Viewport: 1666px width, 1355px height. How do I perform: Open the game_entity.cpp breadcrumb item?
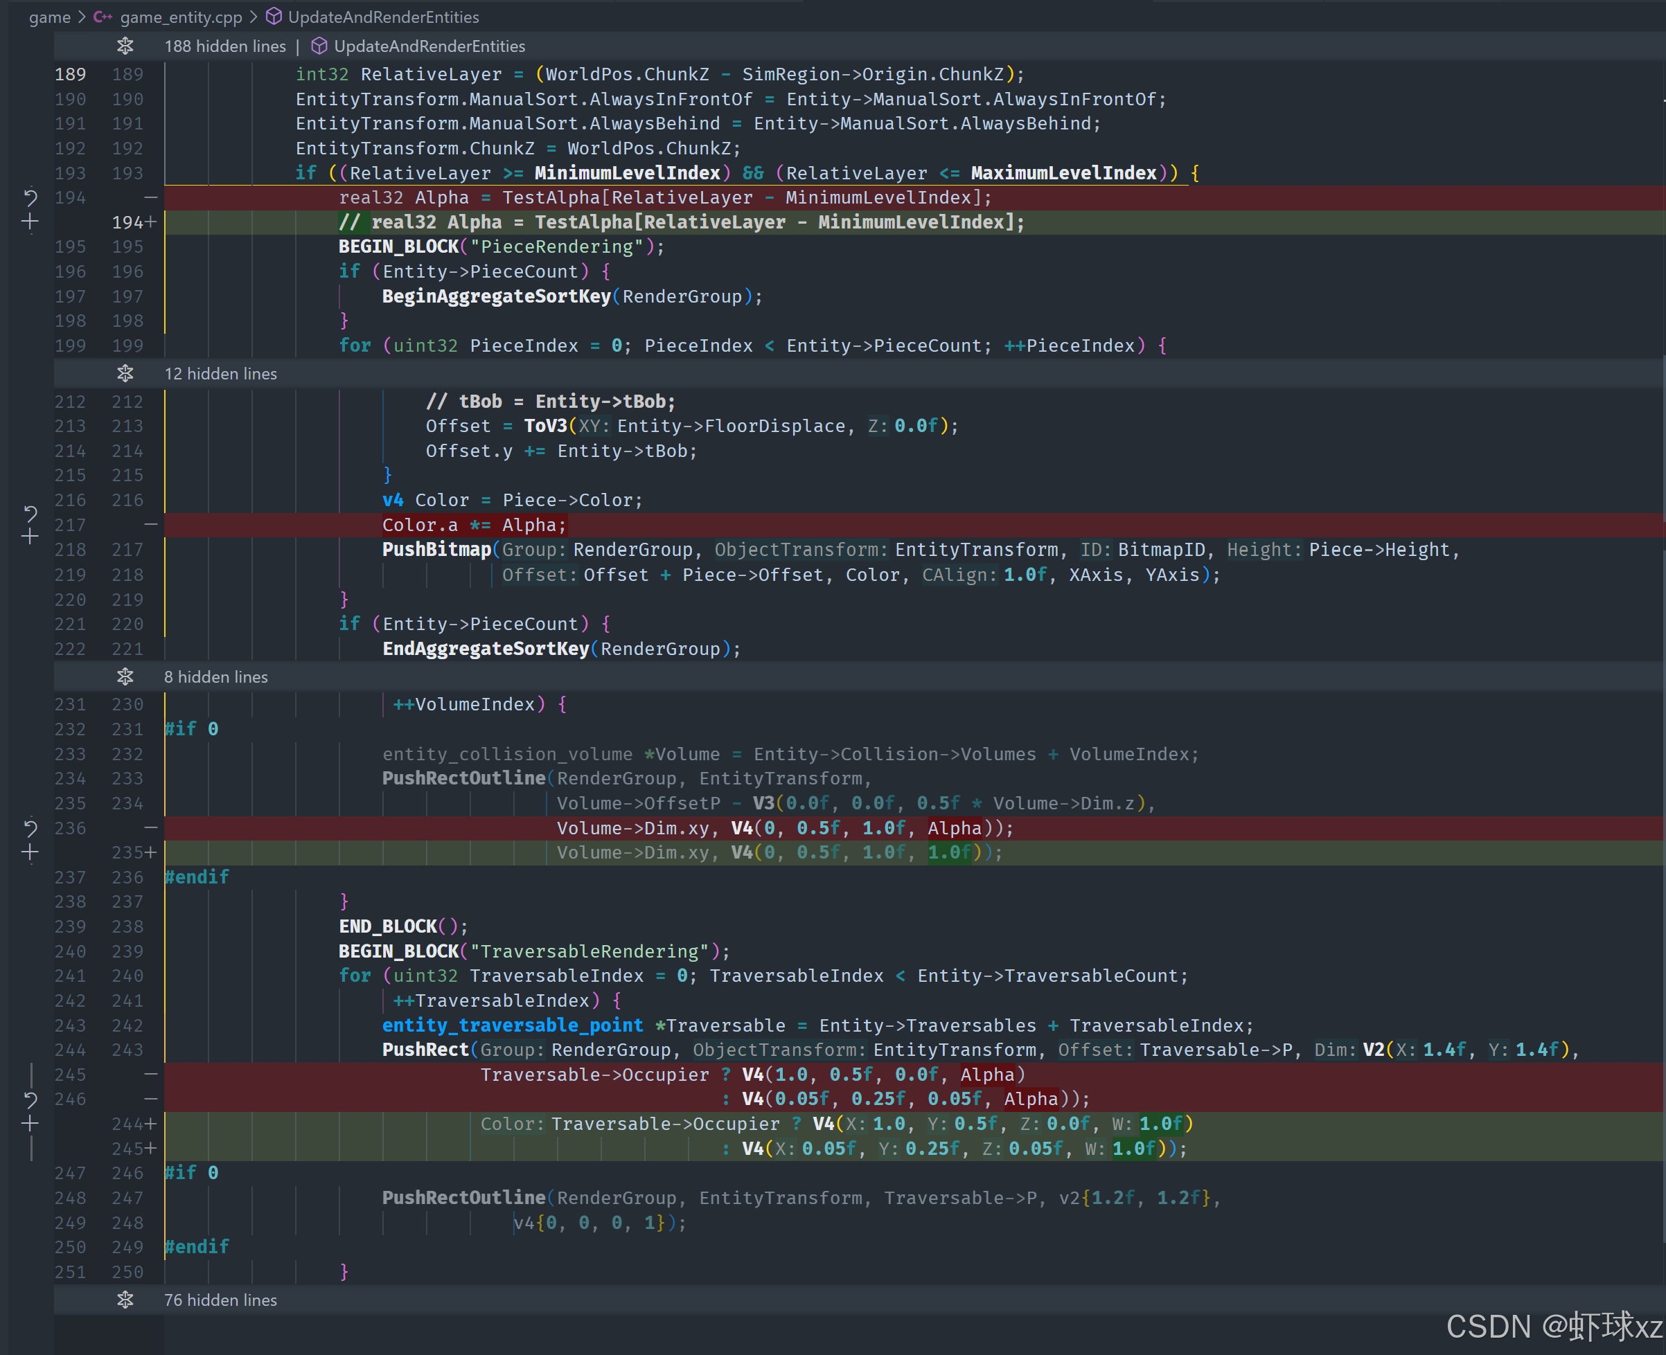[x=180, y=17]
